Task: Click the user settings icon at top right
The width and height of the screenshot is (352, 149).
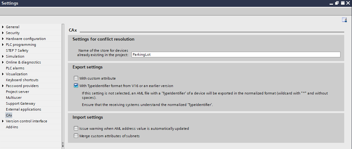Action: click(x=344, y=20)
